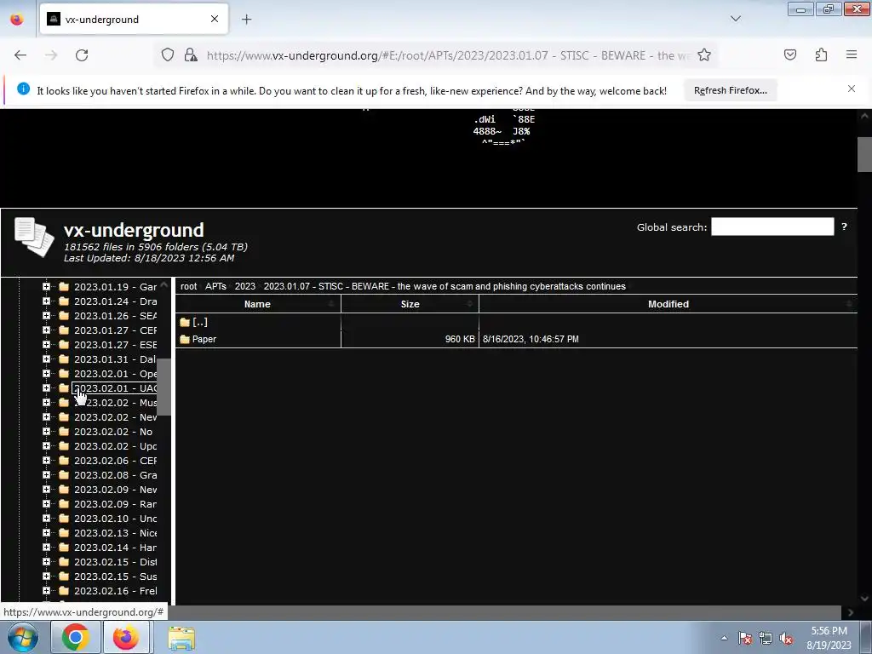Expand the 2023.01.27 - CEF tree node

click(46, 330)
